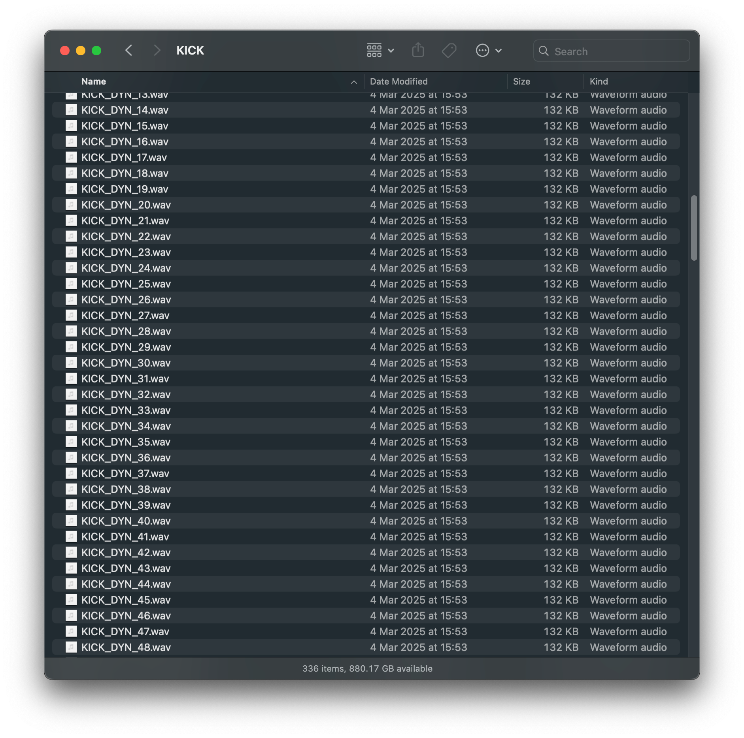
Task: Click the forward navigation arrow
Action: (x=157, y=51)
